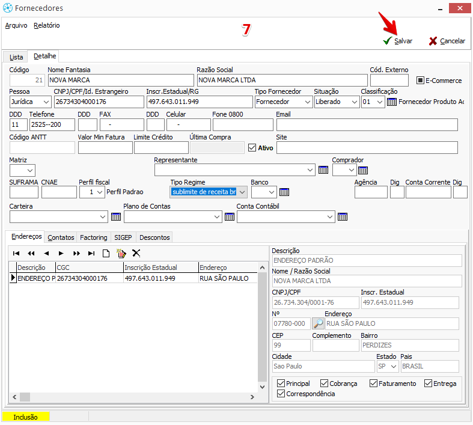The height and width of the screenshot is (425, 473).
Task: Switch to the Lista tab
Action: tap(16, 57)
